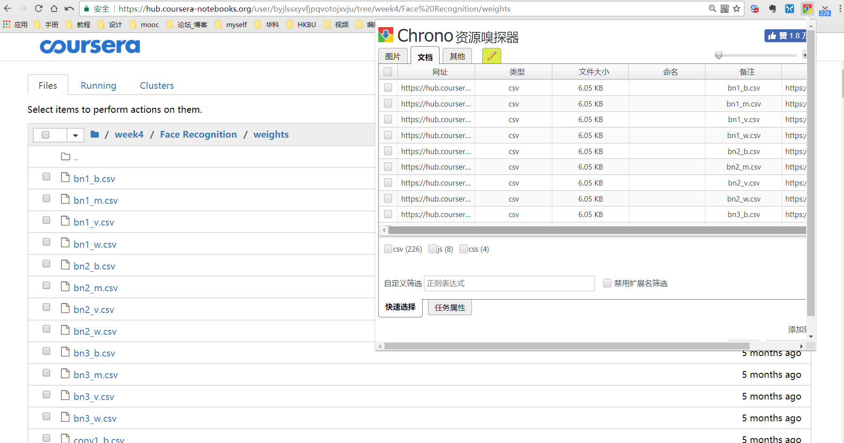Open the QR code icon in address bar

click(725, 8)
